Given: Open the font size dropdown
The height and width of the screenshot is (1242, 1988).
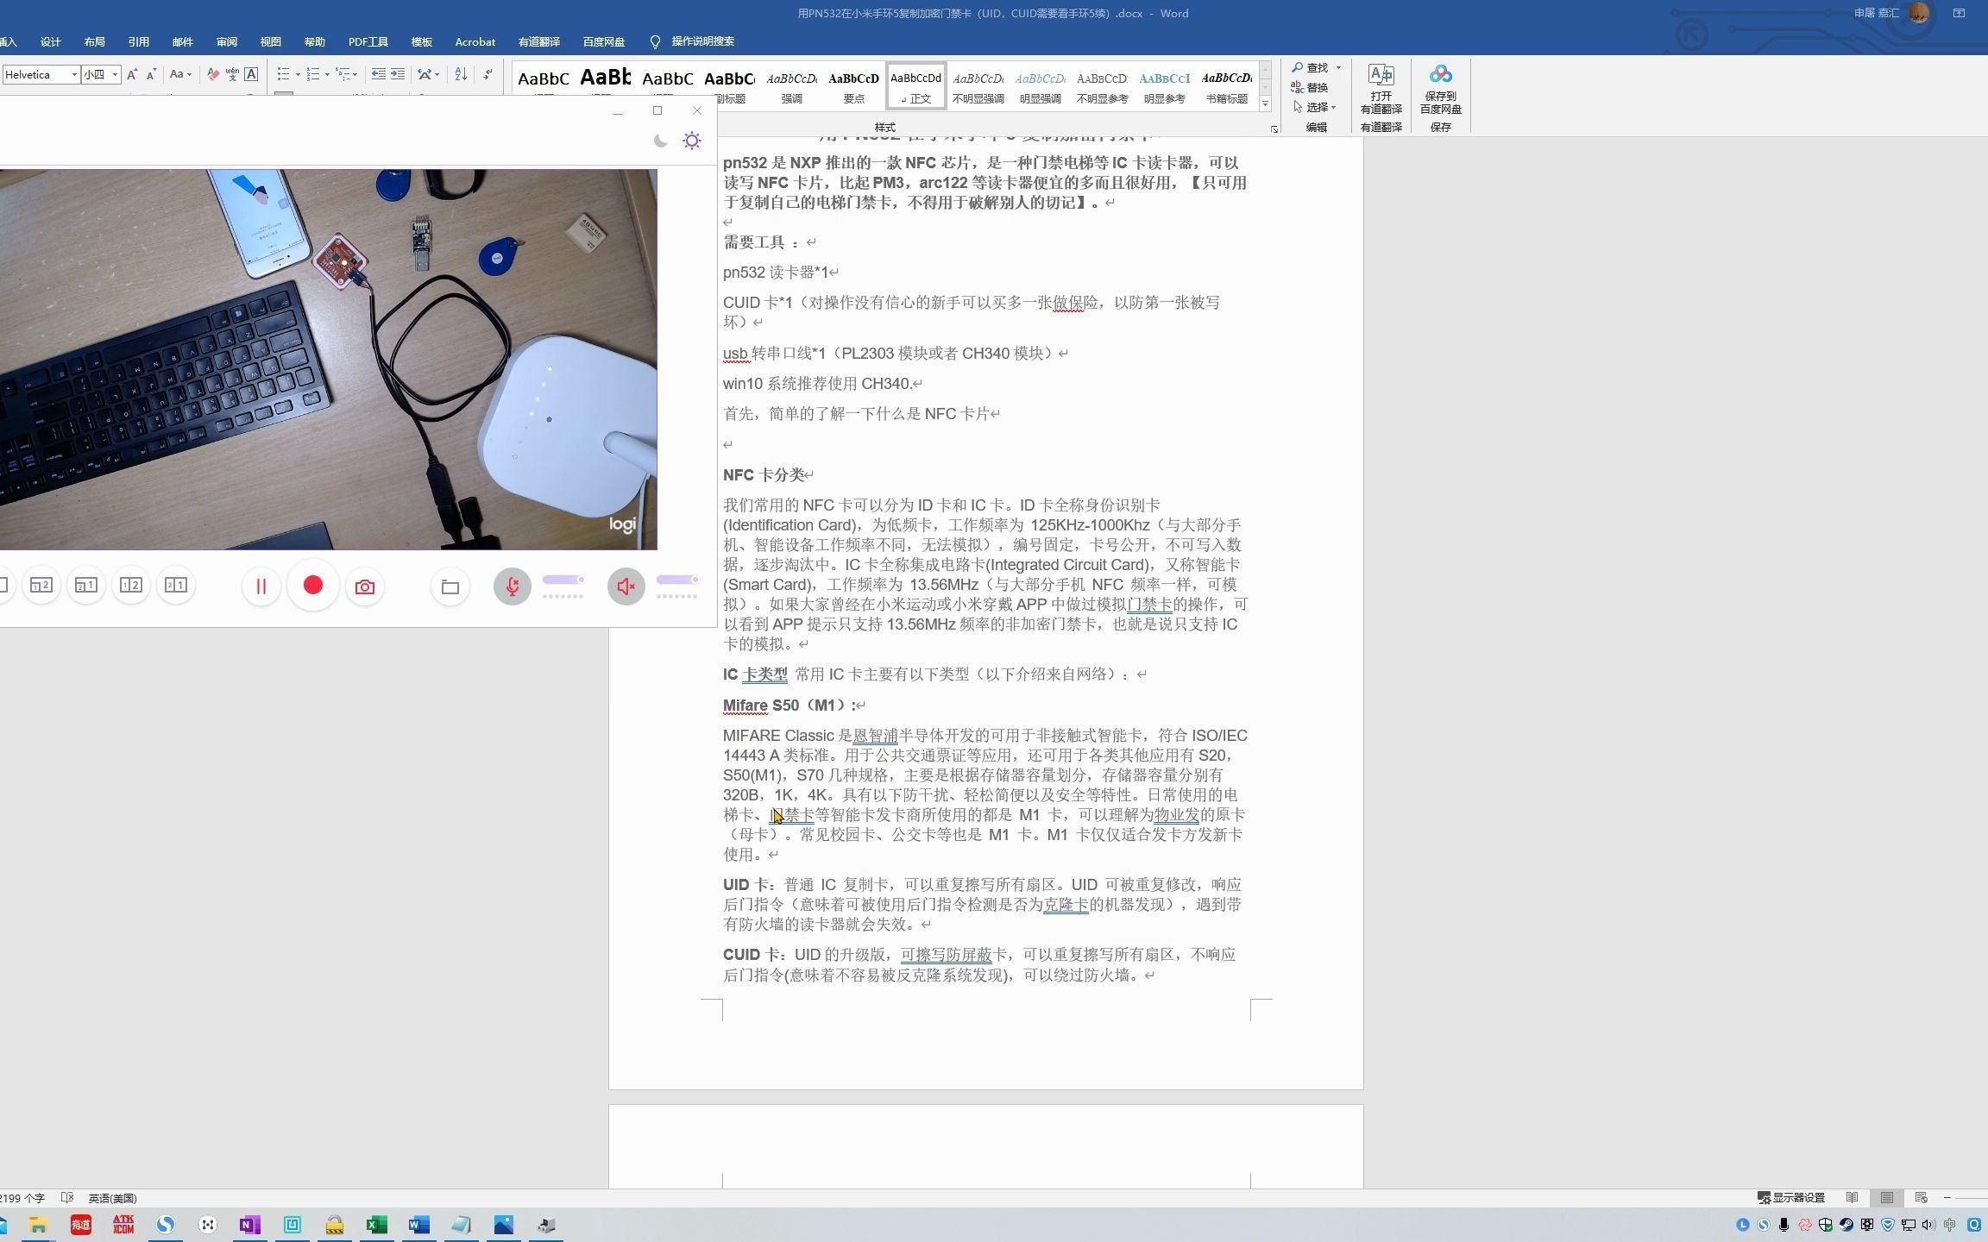Looking at the screenshot, I should 115,75.
